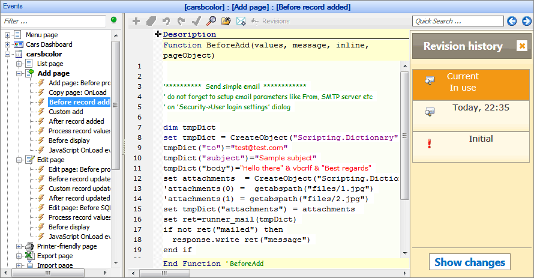Screen dimensions: 534x278
Task: Click the Export page Excel icon
Action: coord(29,256)
